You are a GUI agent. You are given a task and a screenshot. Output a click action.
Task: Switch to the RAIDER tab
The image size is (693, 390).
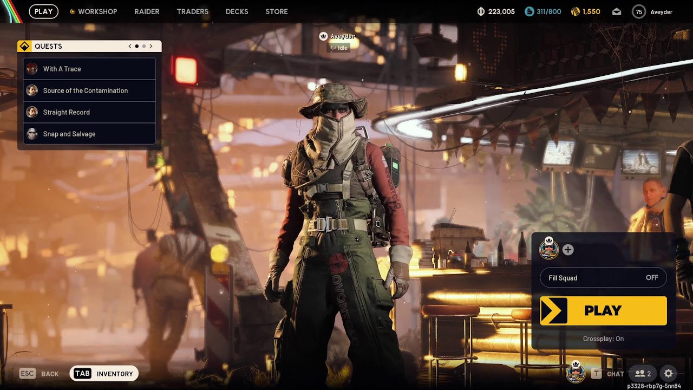[x=147, y=11]
